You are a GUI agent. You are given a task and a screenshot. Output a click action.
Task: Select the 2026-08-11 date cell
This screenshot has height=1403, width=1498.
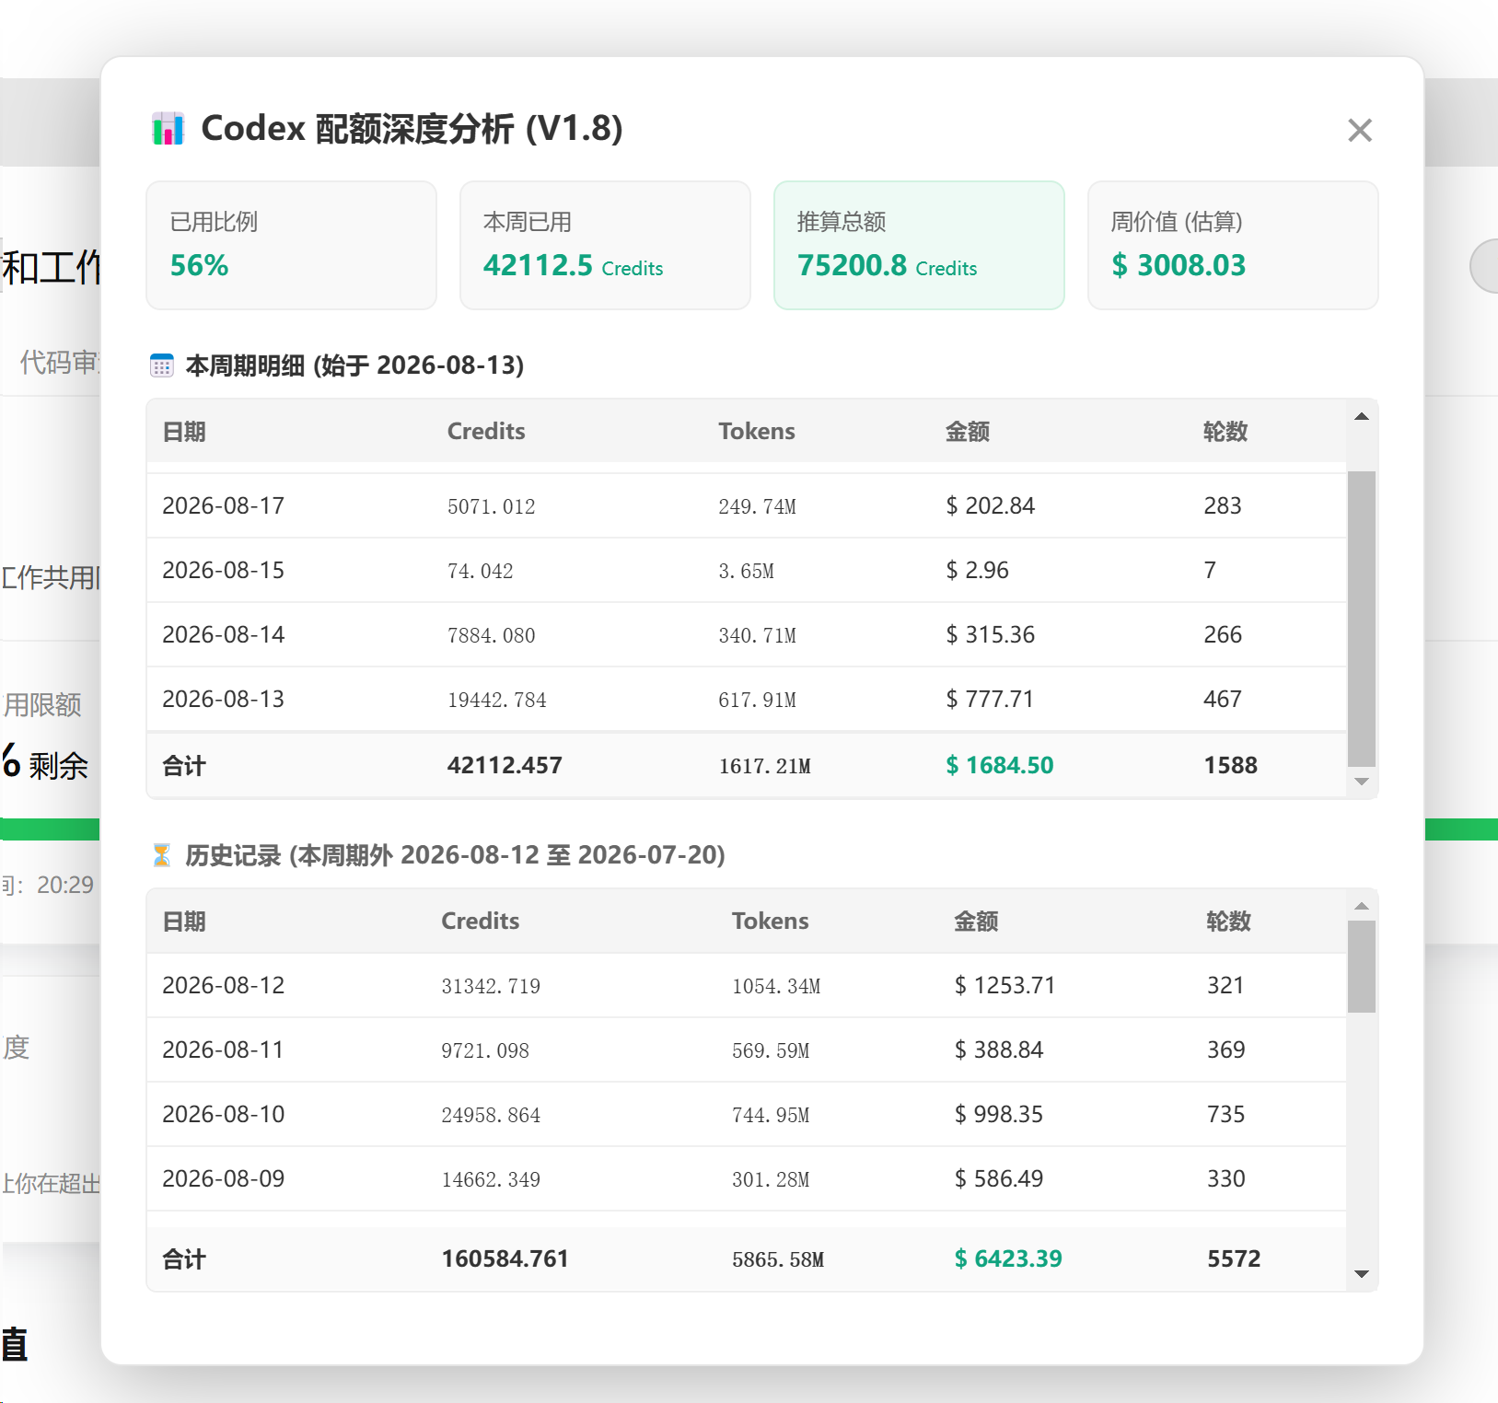point(224,1049)
